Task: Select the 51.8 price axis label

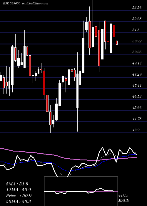Action: point(136,30)
